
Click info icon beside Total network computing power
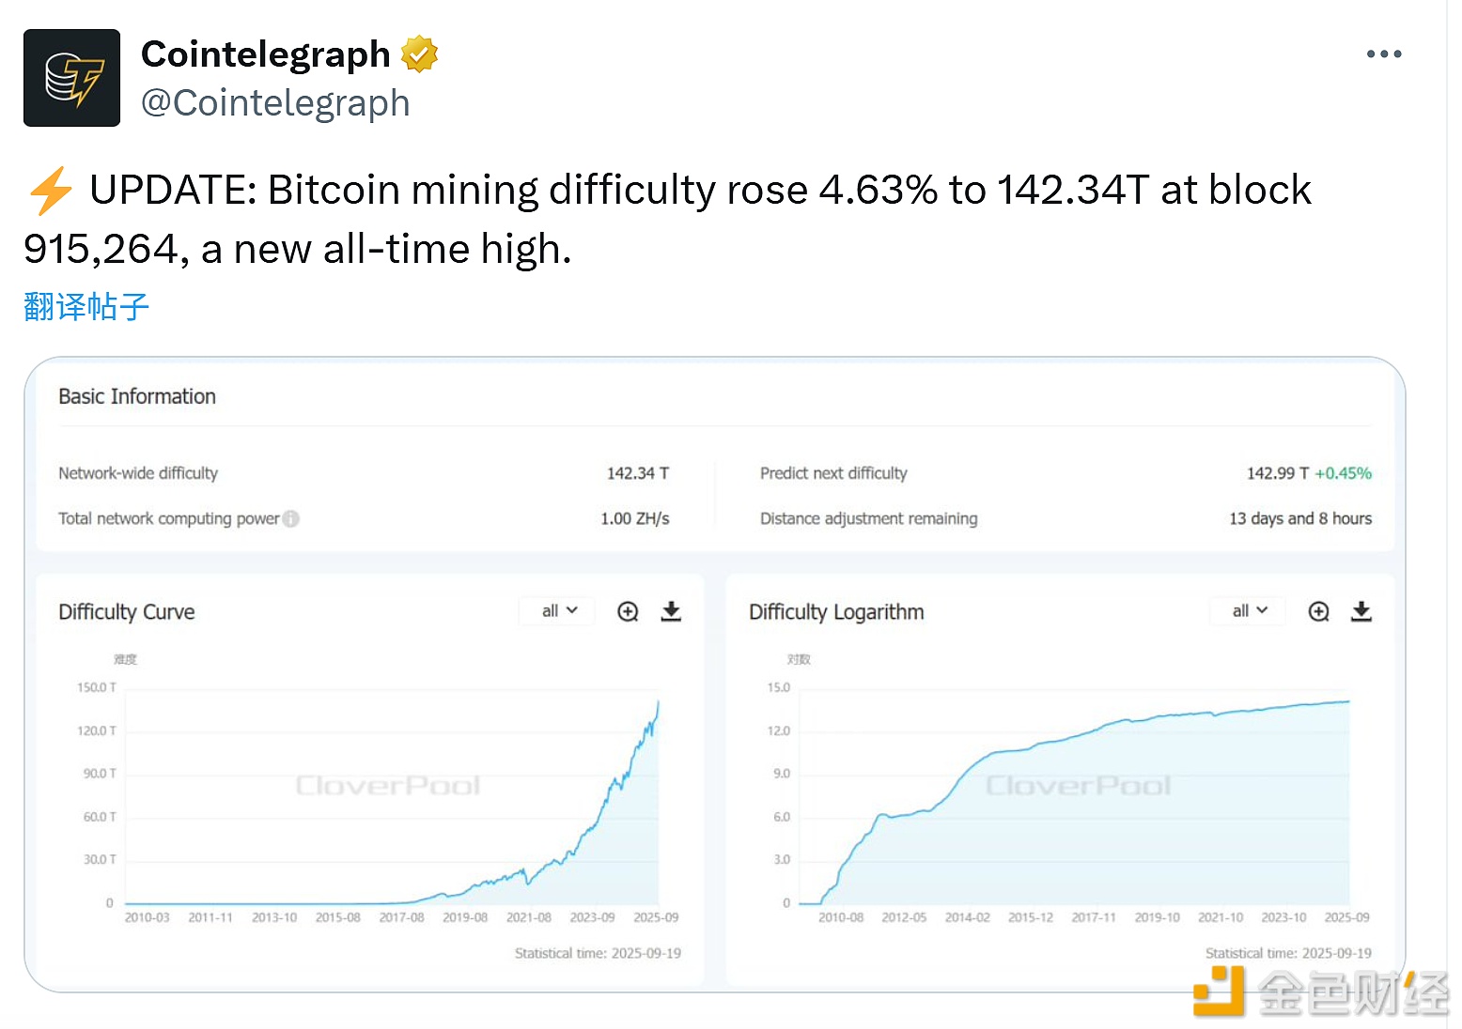(x=291, y=518)
